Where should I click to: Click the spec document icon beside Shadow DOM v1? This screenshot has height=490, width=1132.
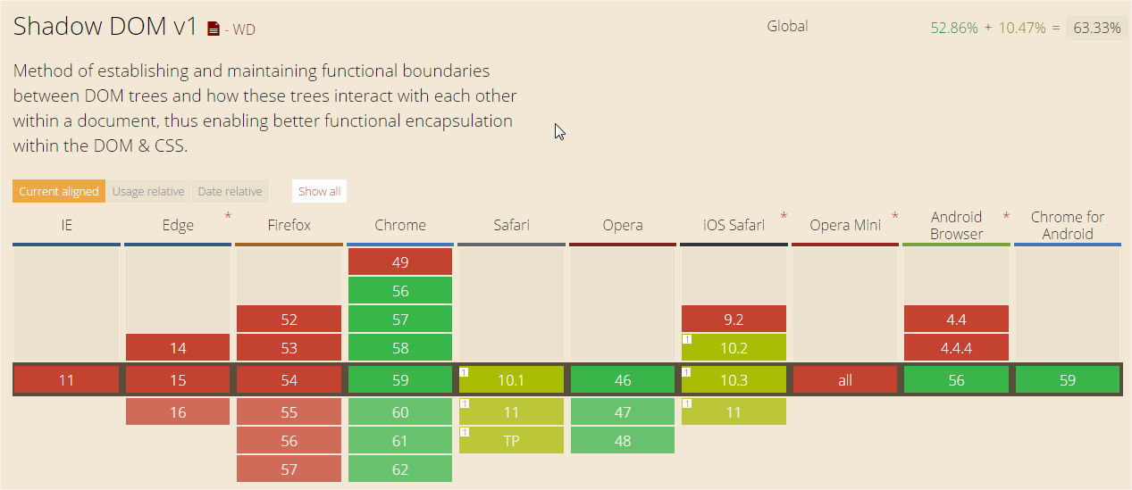click(213, 29)
